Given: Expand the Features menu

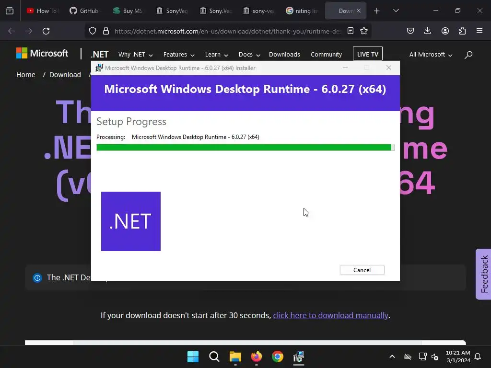Looking at the screenshot, I should (179, 55).
